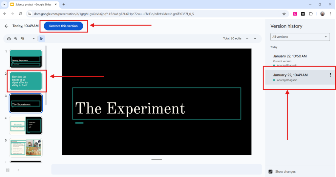Open the browser extensions puzzle icon
This screenshot has width=336, height=177.
pyautogui.click(x=311, y=14)
